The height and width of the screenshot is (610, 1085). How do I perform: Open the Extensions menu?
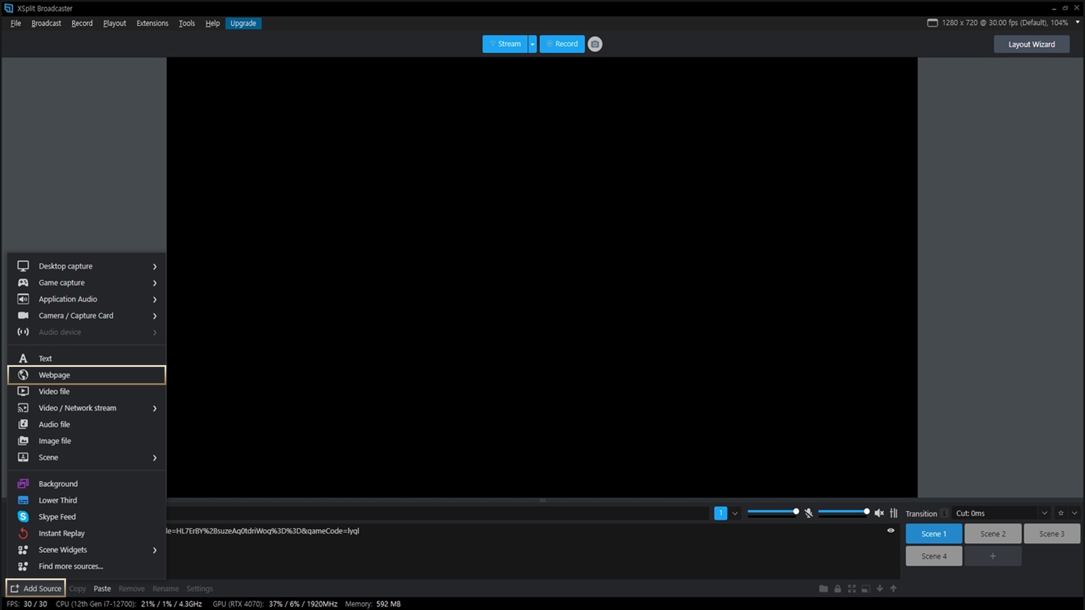[152, 23]
